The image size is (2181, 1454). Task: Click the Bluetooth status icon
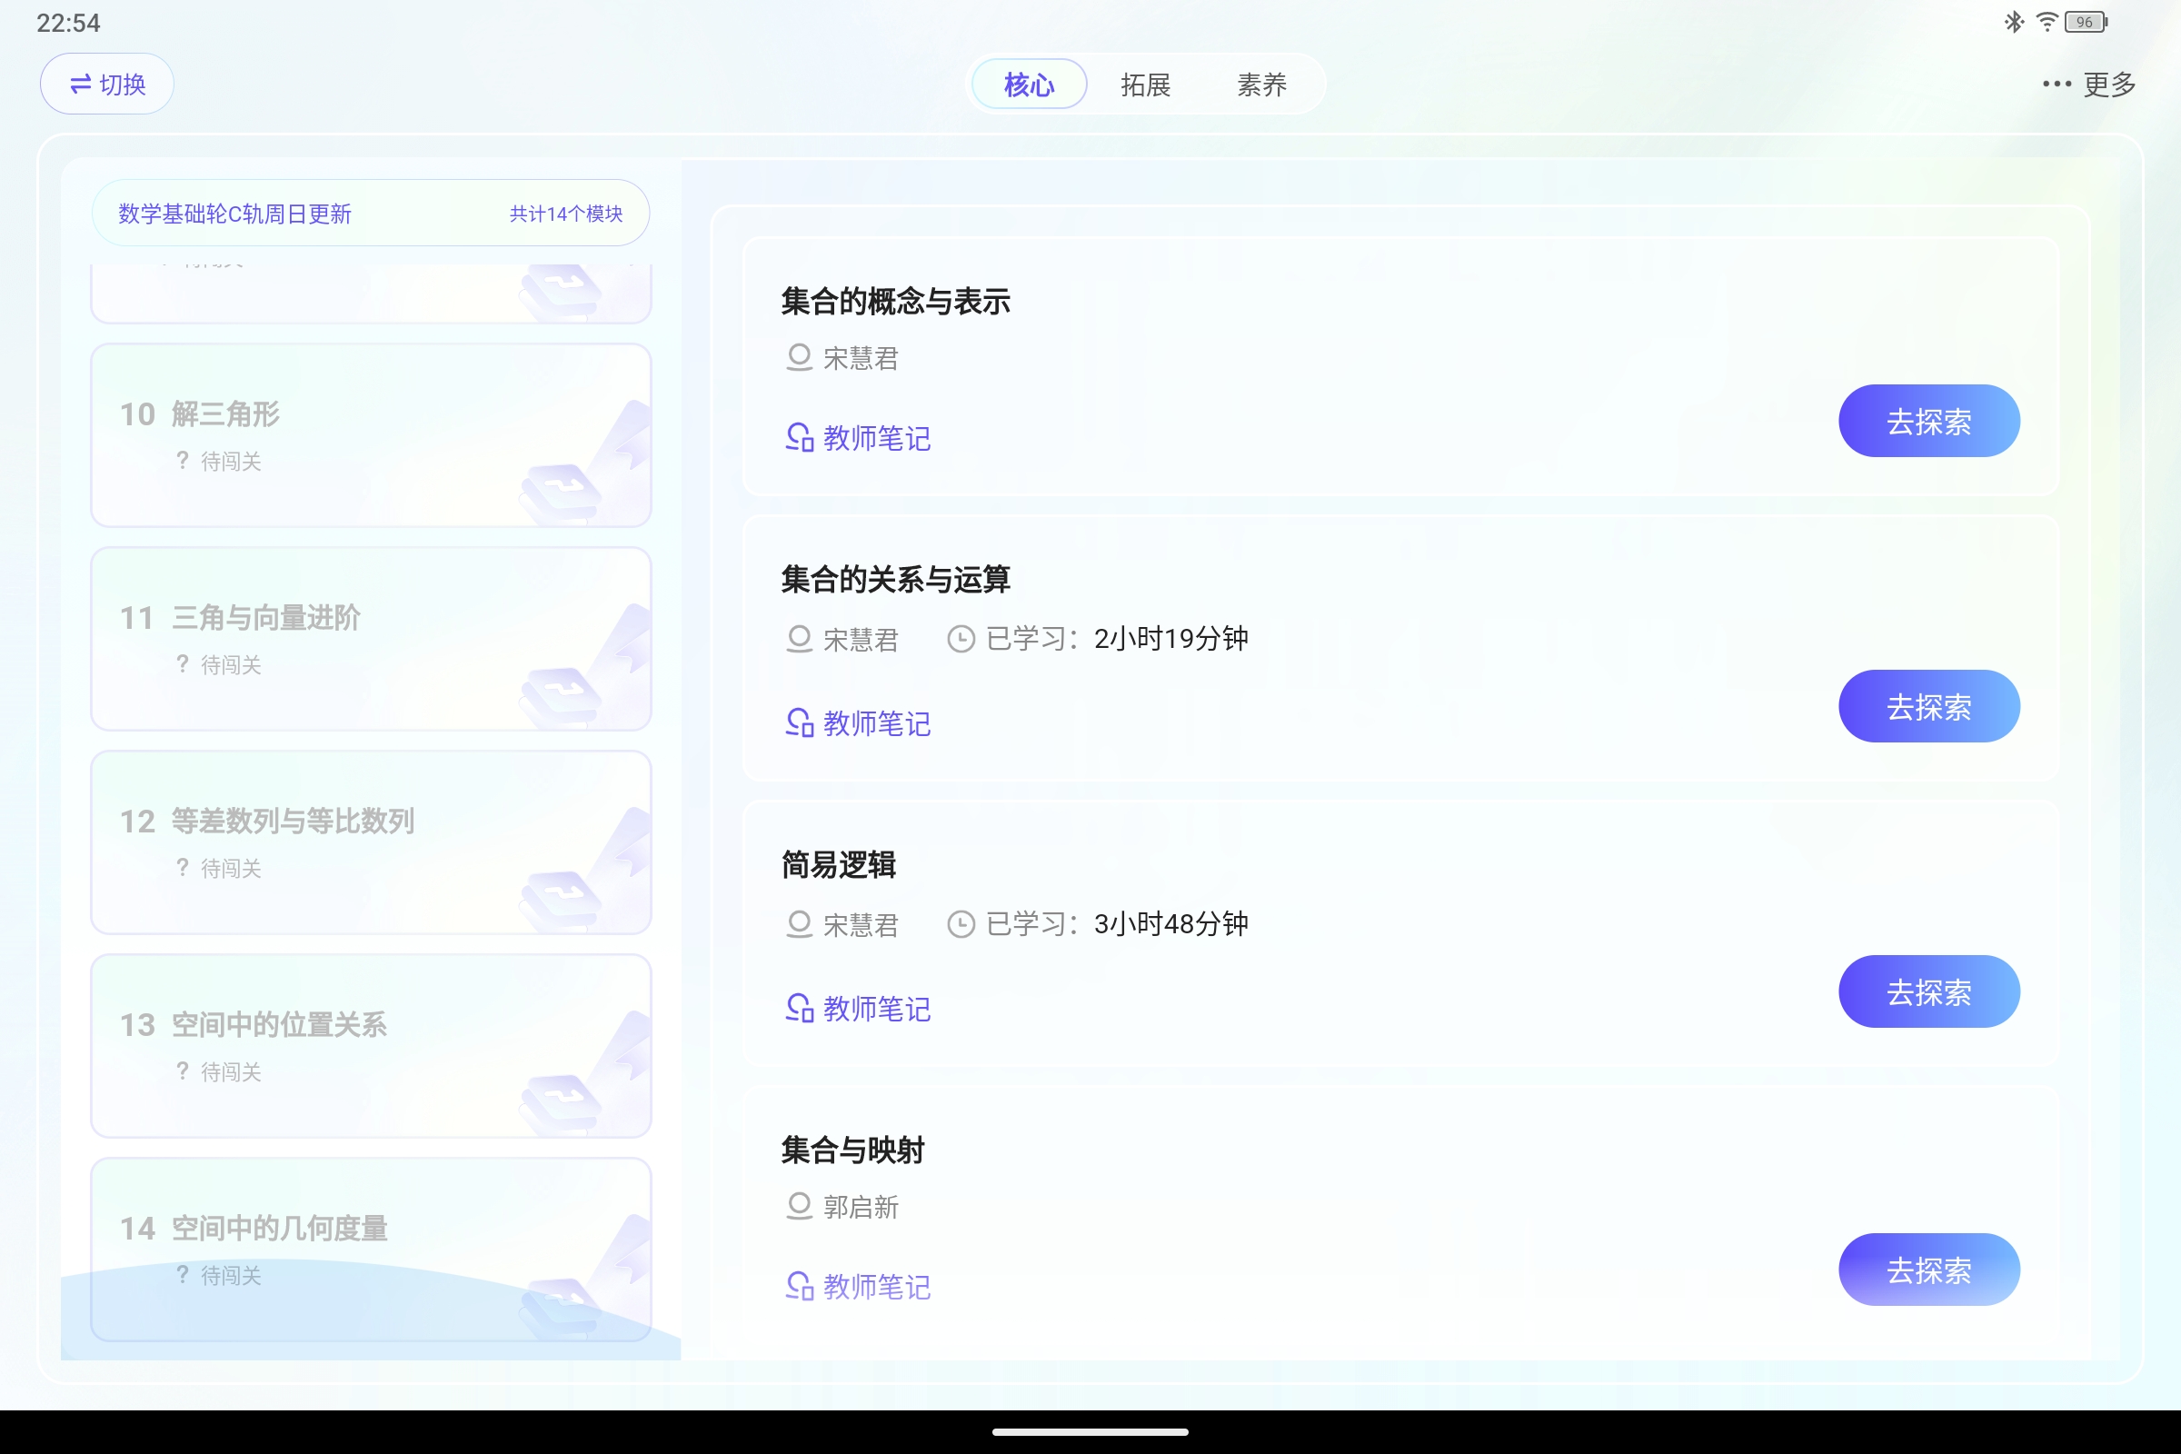(x=2013, y=22)
